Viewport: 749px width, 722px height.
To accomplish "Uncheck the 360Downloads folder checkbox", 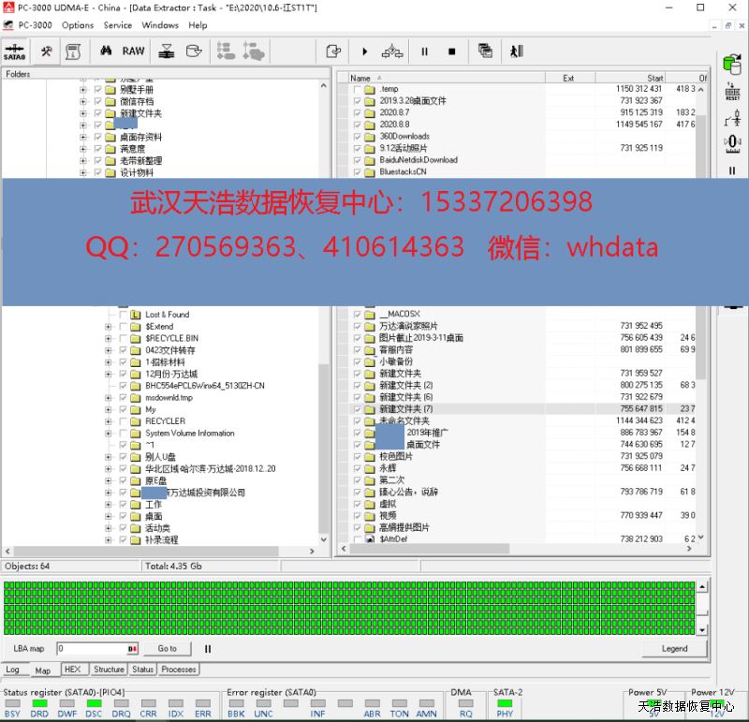I will click(x=357, y=136).
